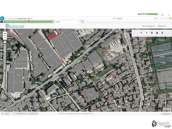This screenshot has height=129, width=172.
Task: Click the cloud-shaped map tool below zoom controls
Action: click(x=5, y=42)
